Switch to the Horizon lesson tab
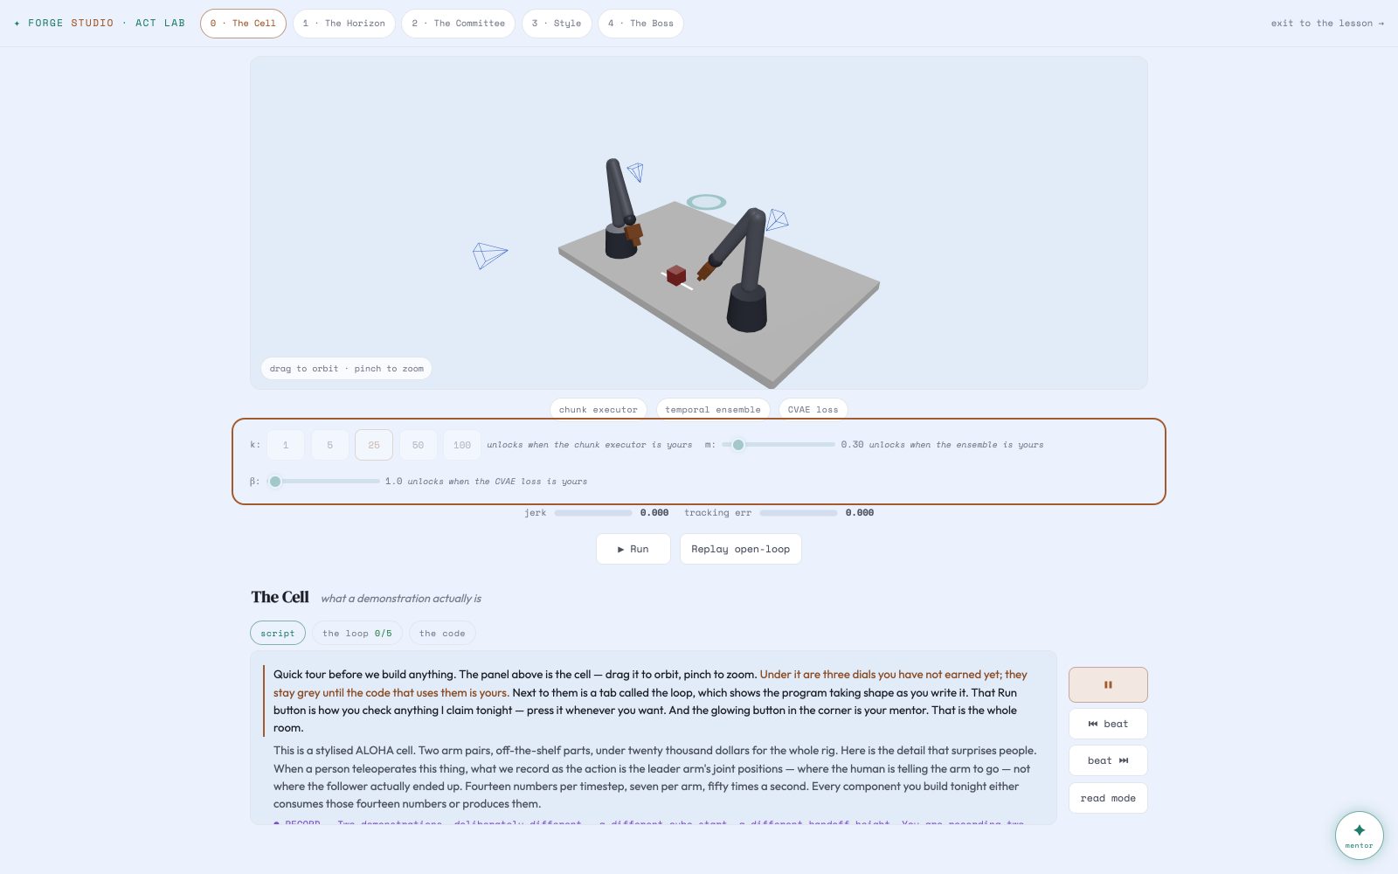Viewport: 1398px width, 874px height. (x=344, y=24)
